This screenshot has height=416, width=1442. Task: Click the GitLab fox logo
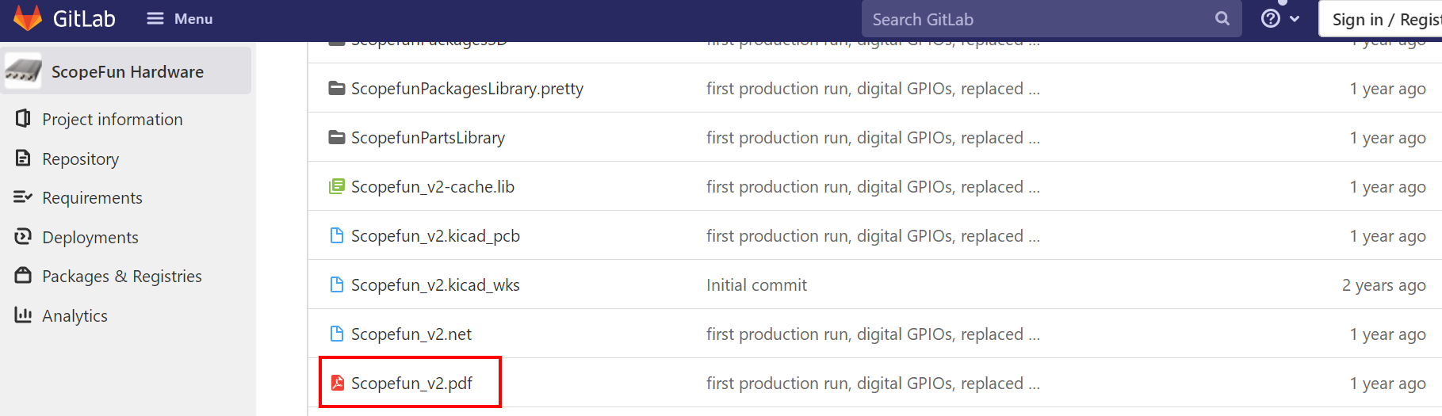pos(28,18)
